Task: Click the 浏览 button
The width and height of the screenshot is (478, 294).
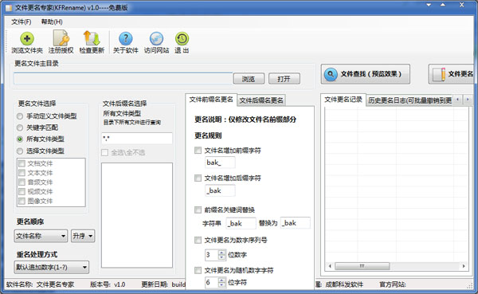Action: (249, 79)
